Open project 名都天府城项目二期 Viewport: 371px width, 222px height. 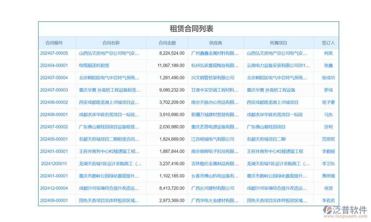point(266,139)
